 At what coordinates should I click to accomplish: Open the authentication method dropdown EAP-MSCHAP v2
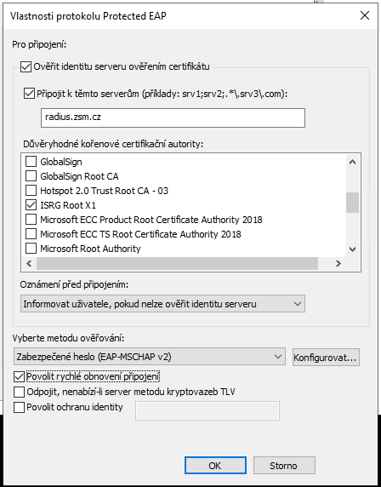[149, 357]
